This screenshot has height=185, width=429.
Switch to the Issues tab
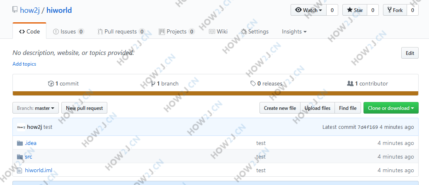pos(68,32)
